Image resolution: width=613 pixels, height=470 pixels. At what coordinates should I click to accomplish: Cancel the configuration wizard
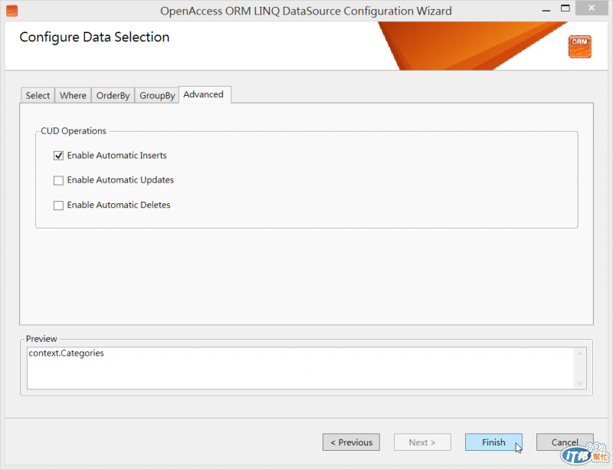coord(565,442)
